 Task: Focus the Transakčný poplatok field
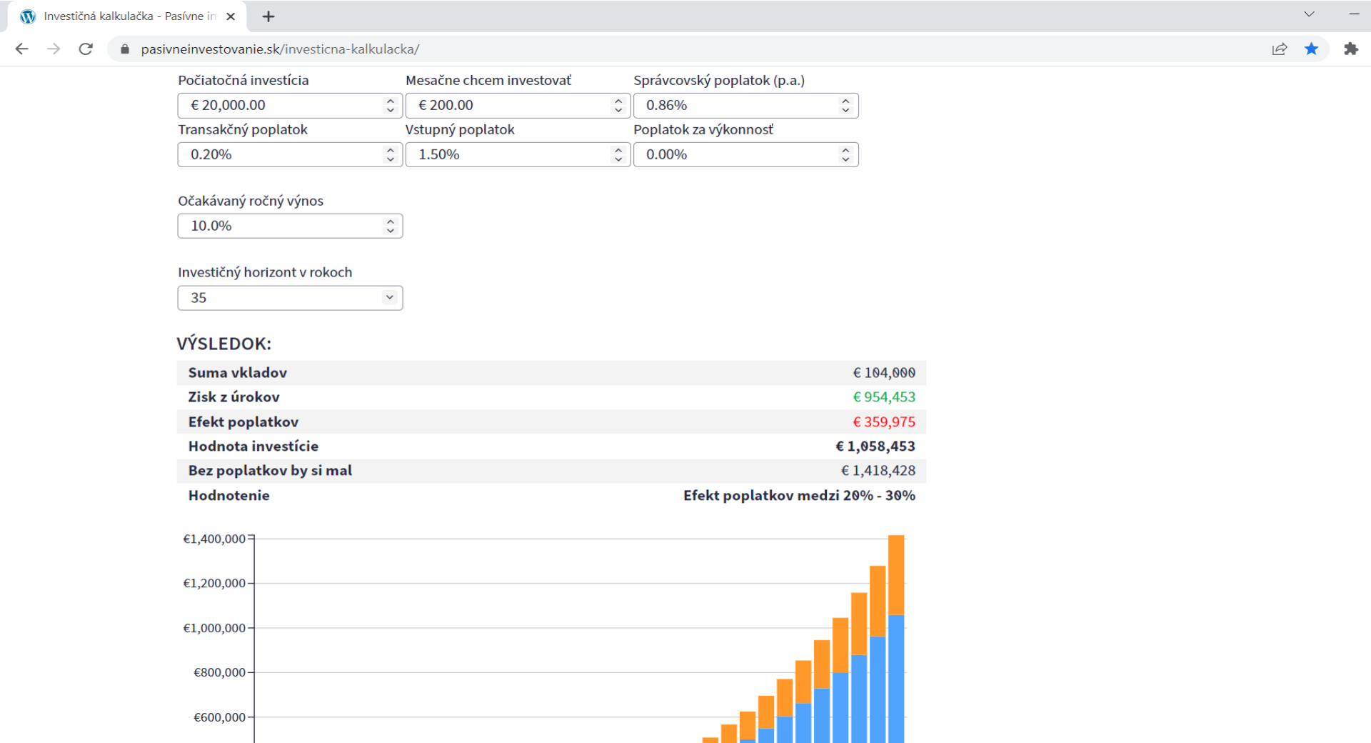[x=290, y=154]
